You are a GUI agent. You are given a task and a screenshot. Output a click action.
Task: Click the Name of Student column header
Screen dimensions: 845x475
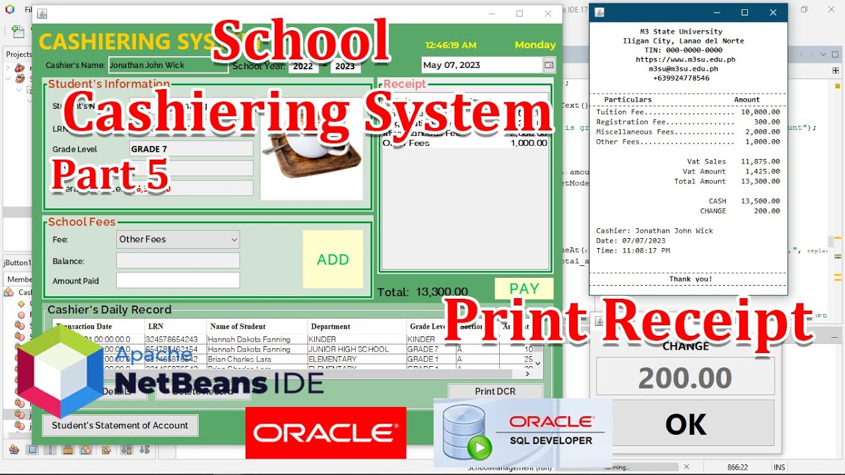point(257,327)
